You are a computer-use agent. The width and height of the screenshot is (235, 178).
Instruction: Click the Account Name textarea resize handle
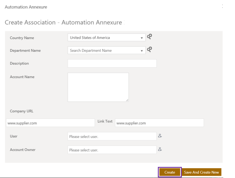pyautogui.click(x=127, y=100)
